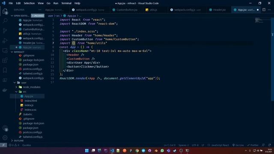274x154 pixels.
Task: Click Split Editor Right icon
Action: click(264, 10)
